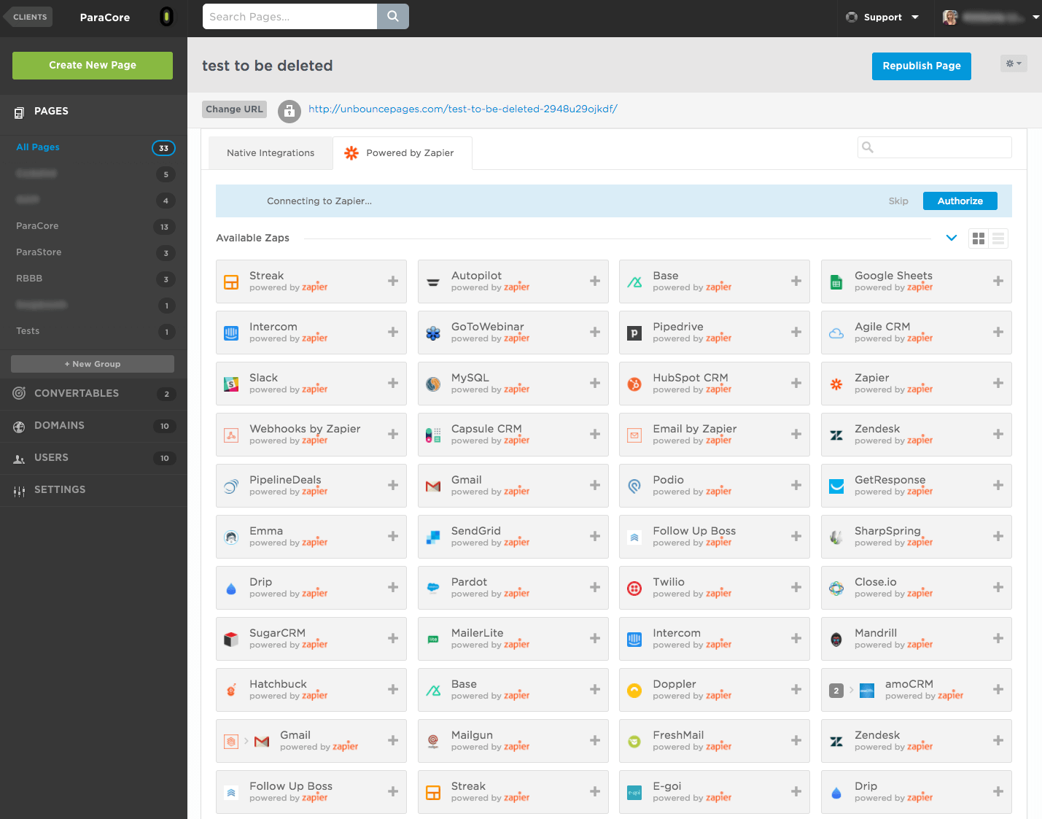Add the Mailgun zap

594,740
